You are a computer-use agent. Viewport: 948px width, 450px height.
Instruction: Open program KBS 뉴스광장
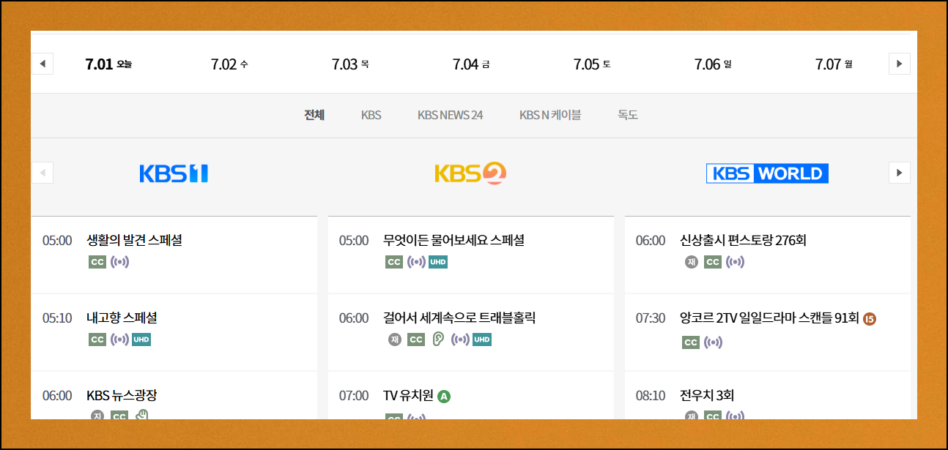pyautogui.click(x=122, y=395)
